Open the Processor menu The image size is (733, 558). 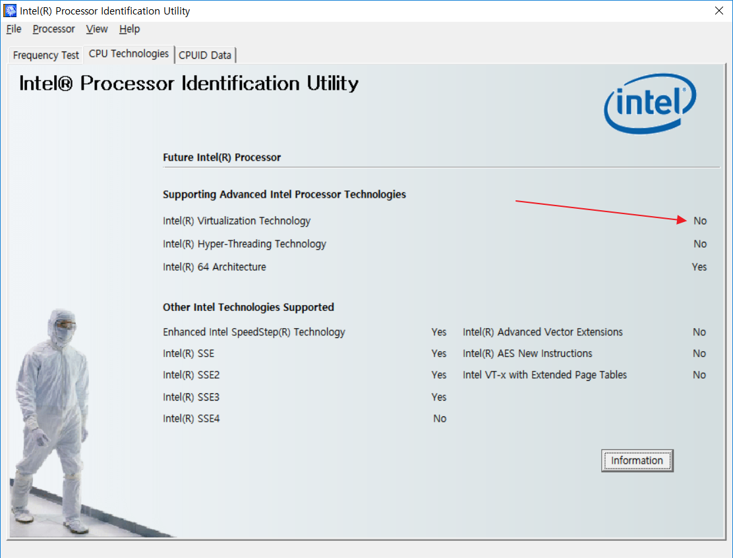pyautogui.click(x=53, y=29)
